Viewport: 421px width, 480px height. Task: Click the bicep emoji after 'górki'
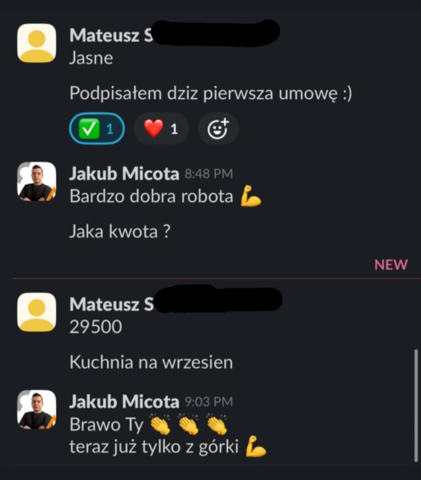click(x=256, y=447)
